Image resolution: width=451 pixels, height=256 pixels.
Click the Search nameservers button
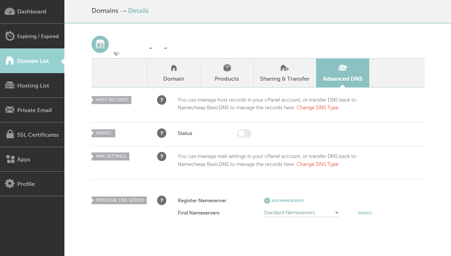coord(365,213)
